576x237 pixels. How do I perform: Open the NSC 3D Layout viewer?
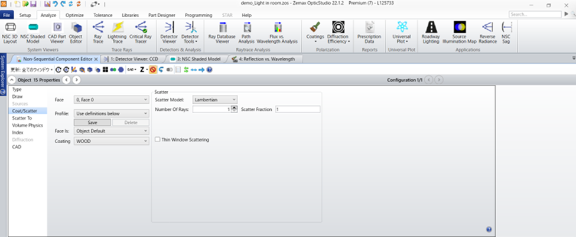tap(10, 32)
